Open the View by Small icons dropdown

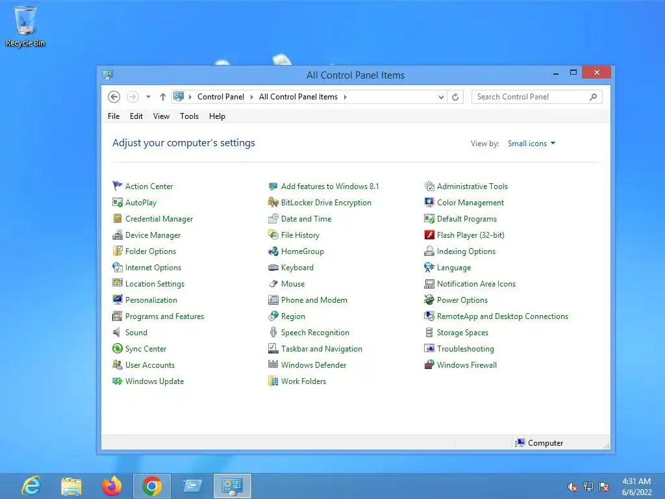tap(531, 144)
